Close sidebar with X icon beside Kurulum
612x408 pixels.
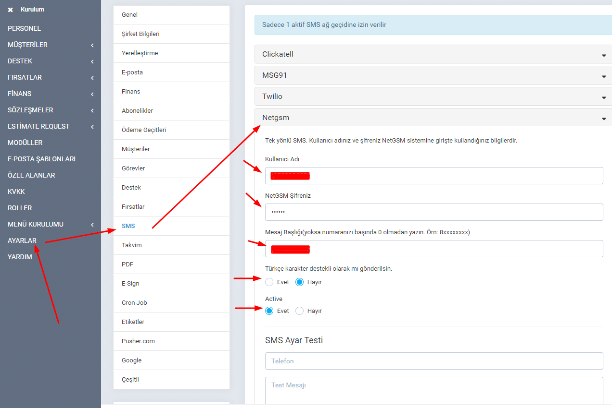(x=10, y=10)
